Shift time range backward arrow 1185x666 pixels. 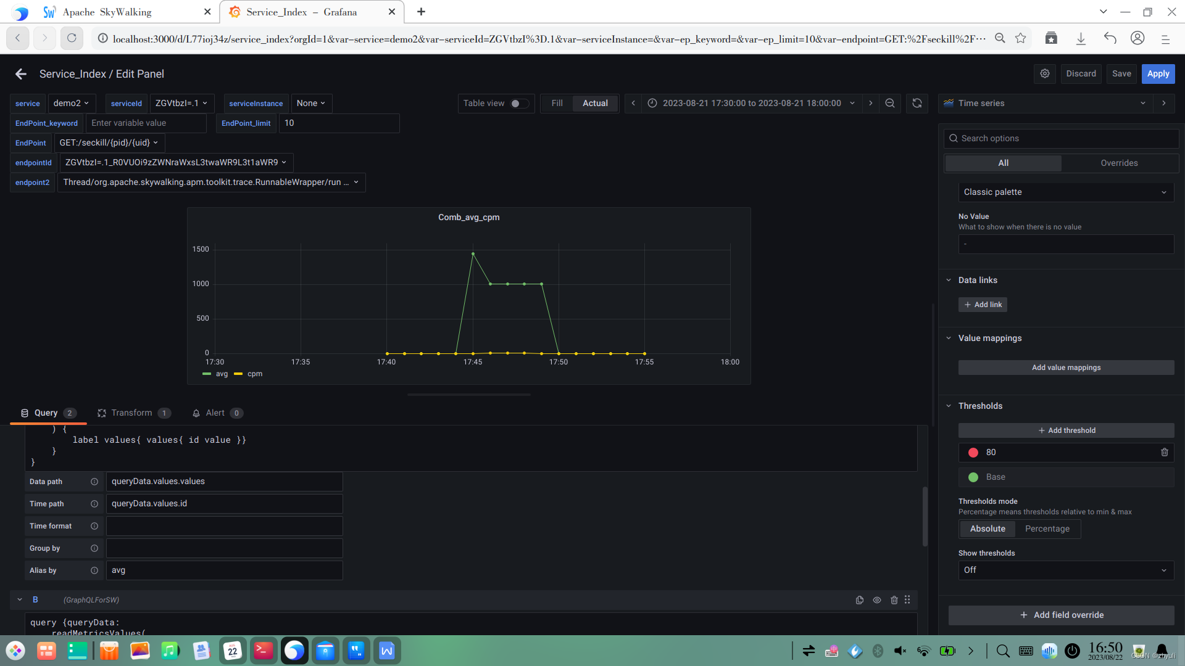click(x=633, y=104)
